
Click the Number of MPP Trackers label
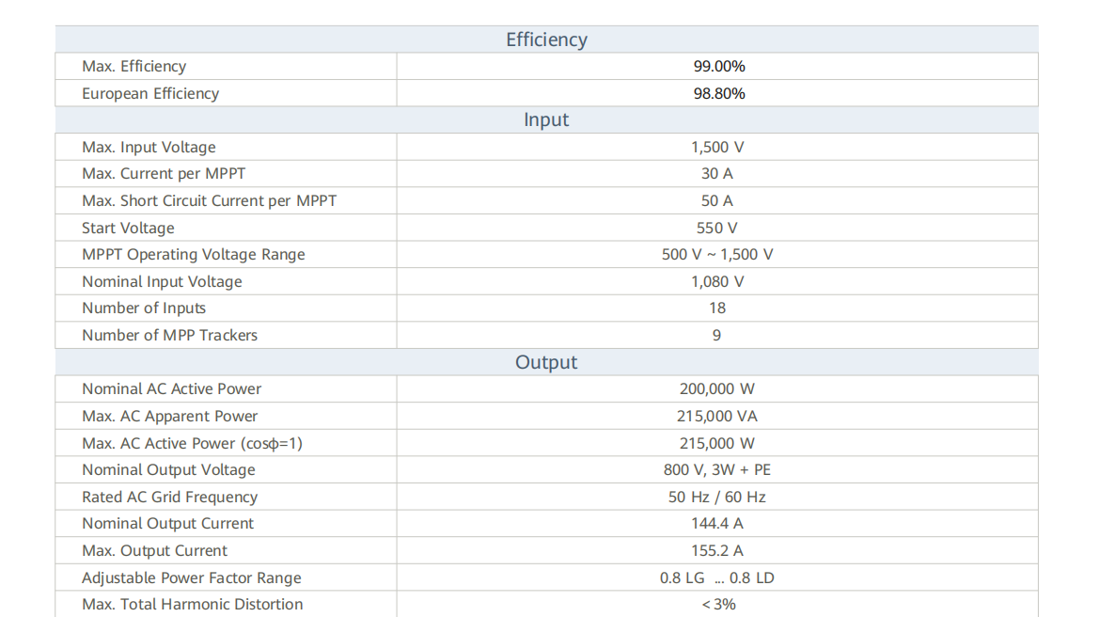coord(169,336)
